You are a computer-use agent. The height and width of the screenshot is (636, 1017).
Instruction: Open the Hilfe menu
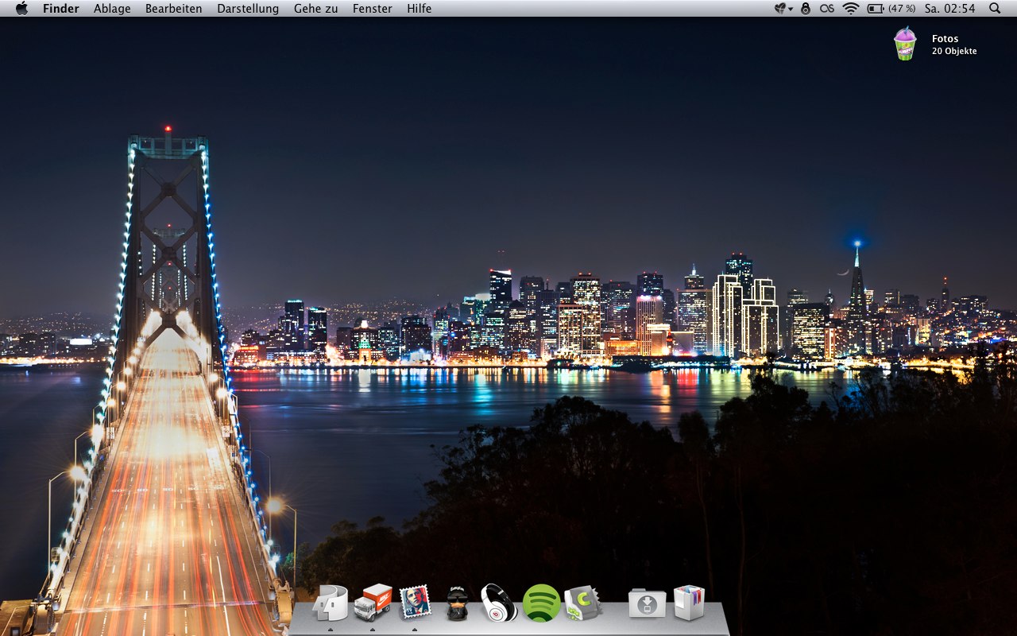point(419,9)
